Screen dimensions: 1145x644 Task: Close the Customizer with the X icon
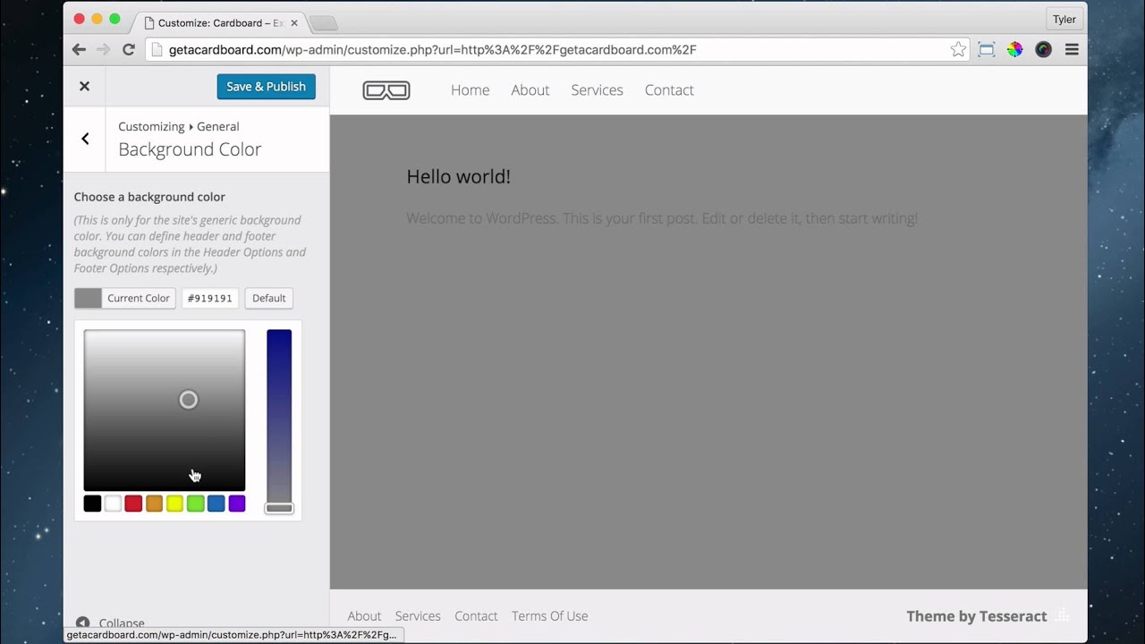[x=84, y=87]
